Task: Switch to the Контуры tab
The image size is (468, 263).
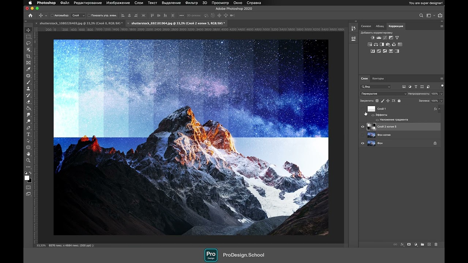Action: point(378,79)
